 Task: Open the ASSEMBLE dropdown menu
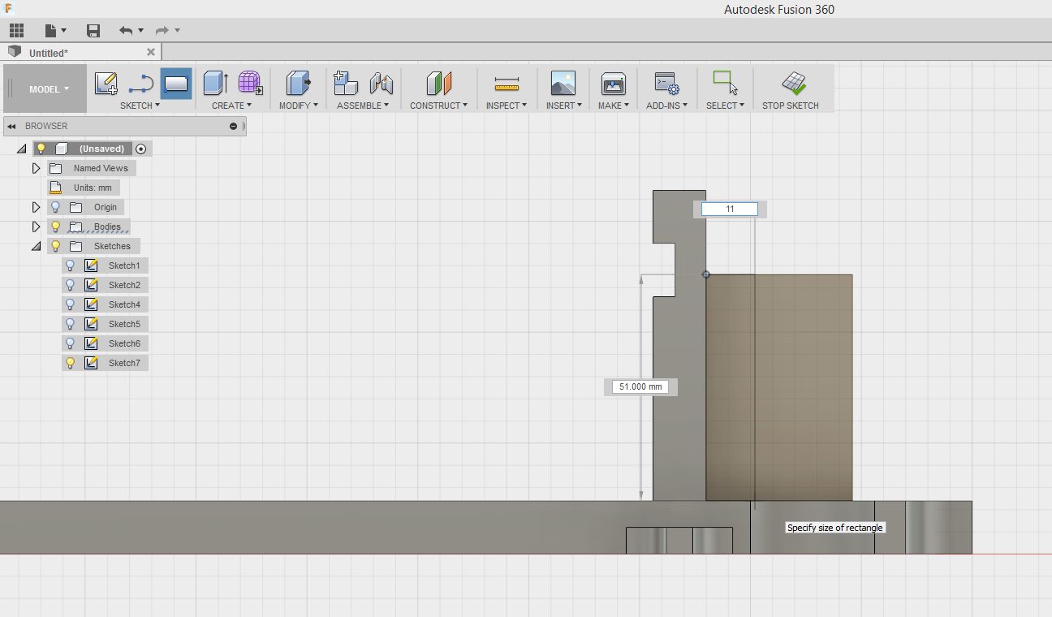[x=363, y=106]
